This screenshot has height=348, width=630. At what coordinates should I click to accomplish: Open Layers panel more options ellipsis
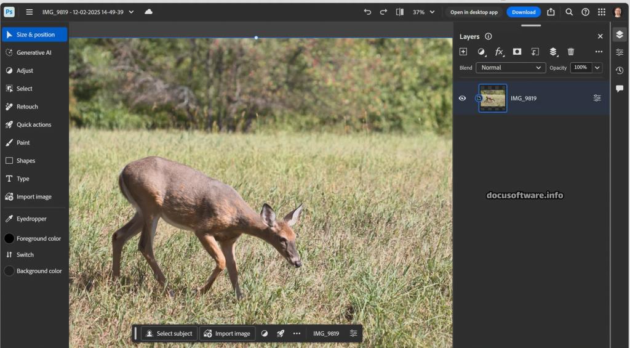[599, 52]
